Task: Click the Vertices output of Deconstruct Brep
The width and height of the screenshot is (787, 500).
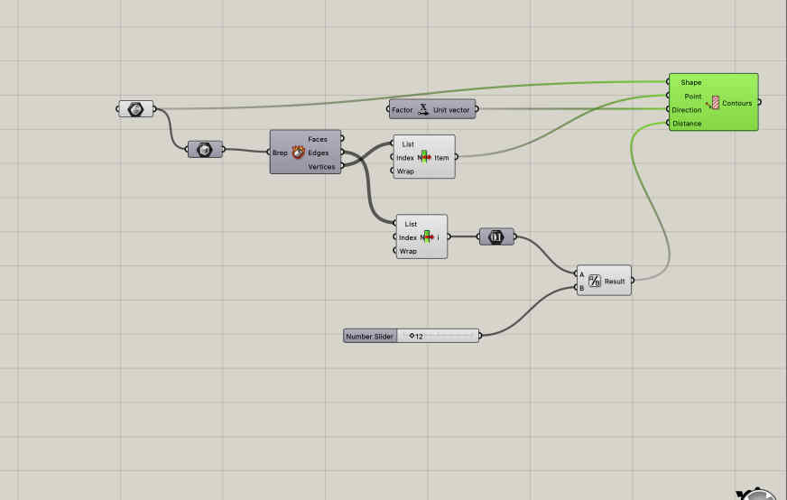Action: pos(321,167)
